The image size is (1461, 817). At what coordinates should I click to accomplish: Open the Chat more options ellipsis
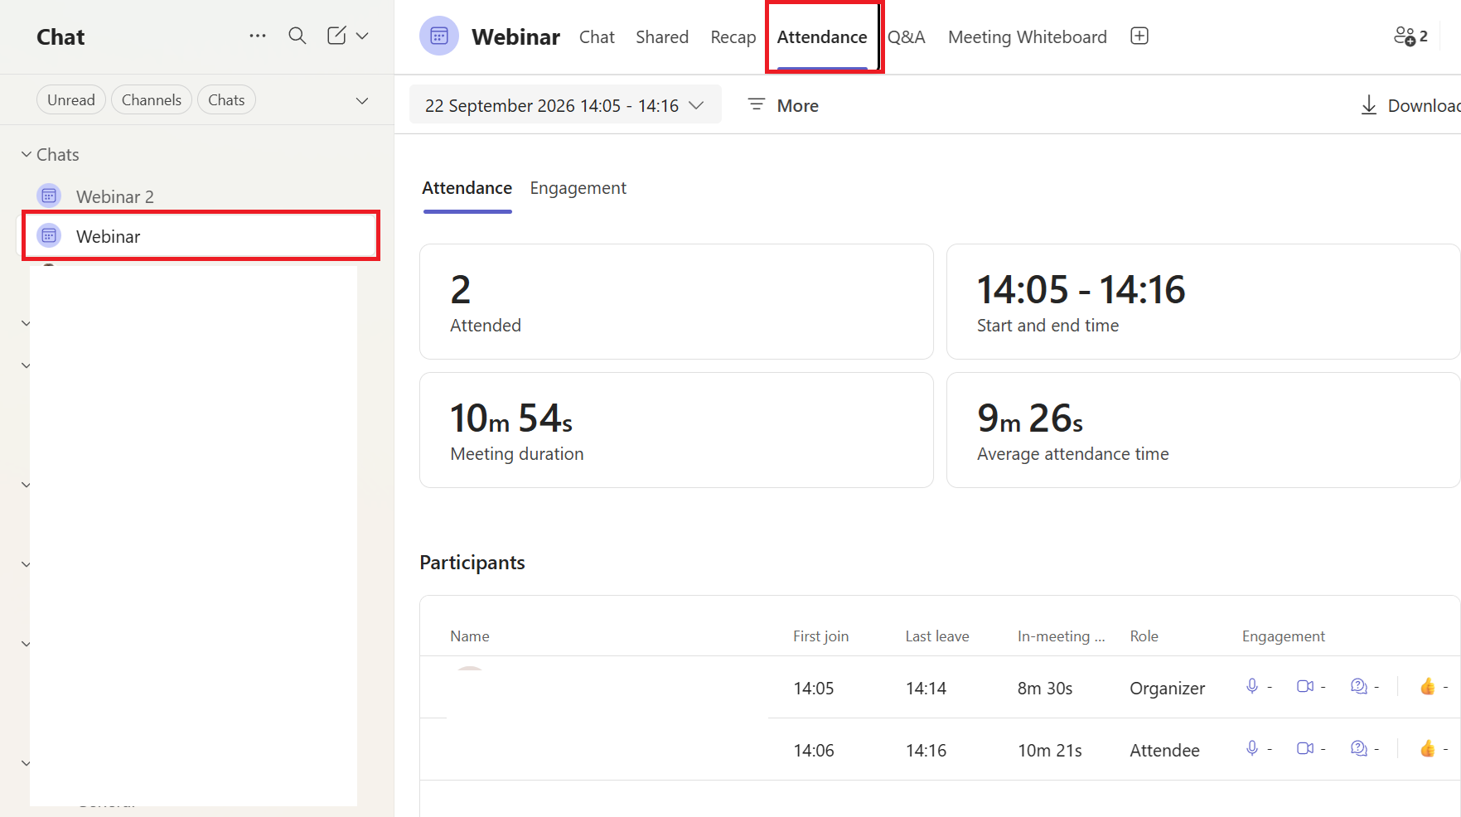point(258,36)
